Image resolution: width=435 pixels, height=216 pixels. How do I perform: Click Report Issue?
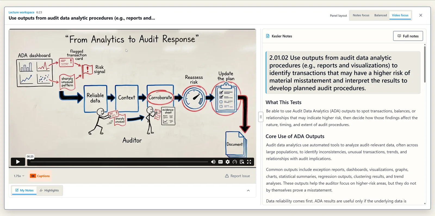(x=237, y=176)
